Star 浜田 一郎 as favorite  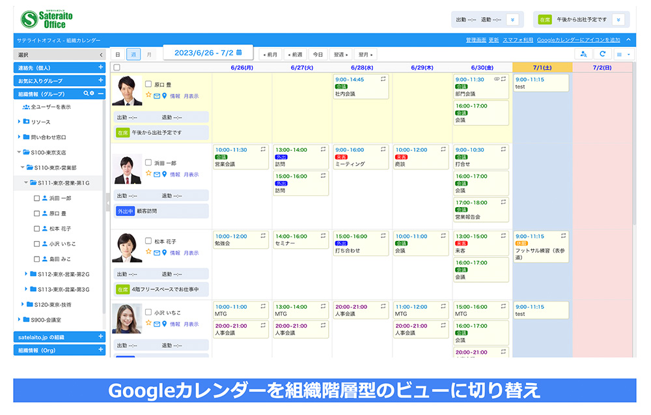click(148, 174)
